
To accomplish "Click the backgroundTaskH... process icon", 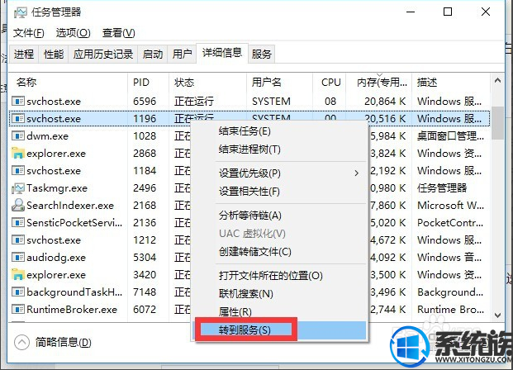I will click(18, 292).
